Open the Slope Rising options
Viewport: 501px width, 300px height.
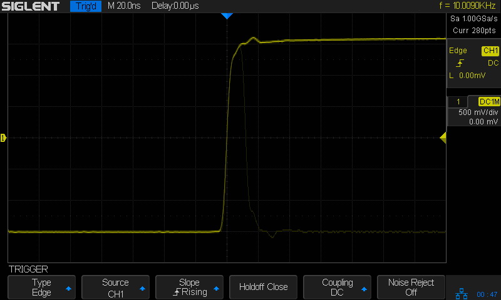(x=189, y=287)
